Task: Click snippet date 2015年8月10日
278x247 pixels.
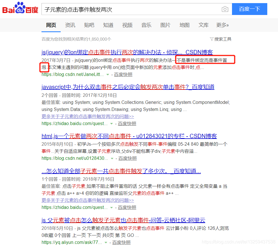Action: 57,144
